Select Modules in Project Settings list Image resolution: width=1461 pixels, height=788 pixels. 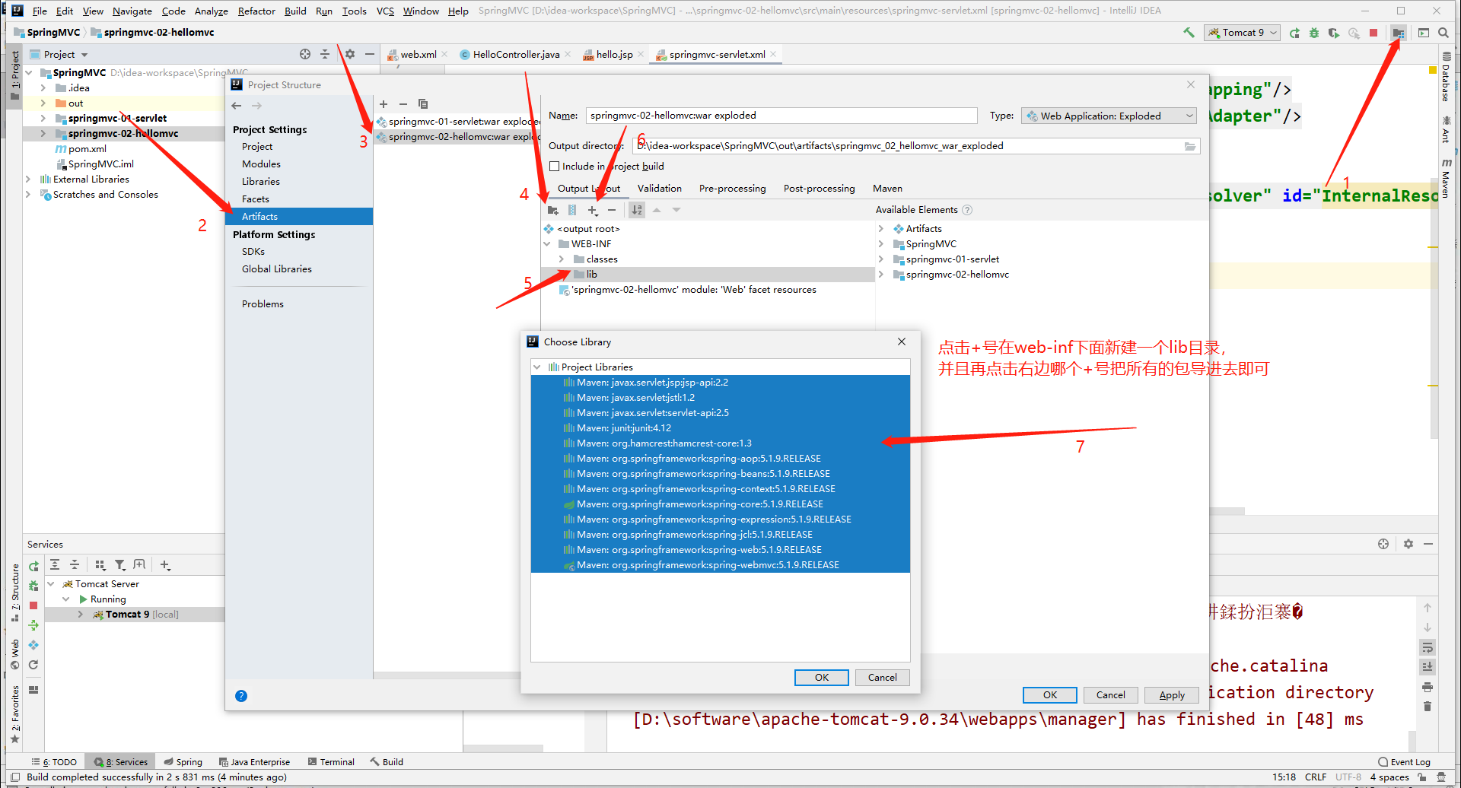(261, 164)
